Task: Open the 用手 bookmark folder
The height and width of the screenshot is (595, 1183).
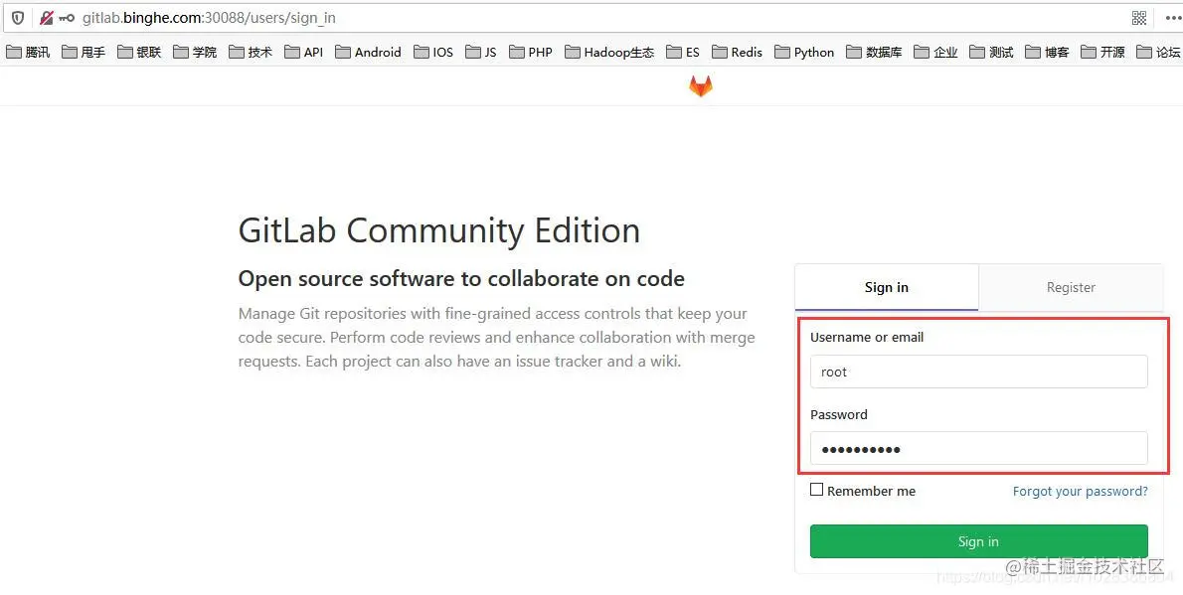Action: (83, 52)
